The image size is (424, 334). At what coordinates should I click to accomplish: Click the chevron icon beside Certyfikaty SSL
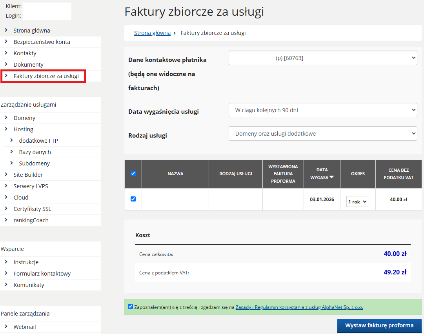(x=6, y=209)
